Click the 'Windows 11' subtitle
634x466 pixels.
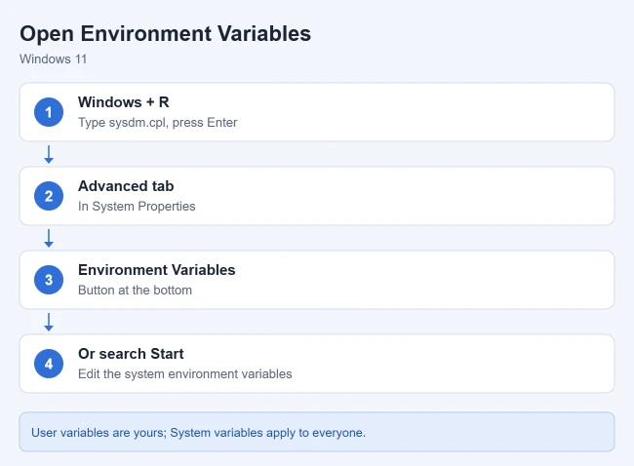(x=54, y=59)
